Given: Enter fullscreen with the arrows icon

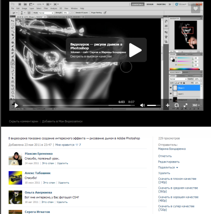Looking at the screenshot, I should 185,105.
